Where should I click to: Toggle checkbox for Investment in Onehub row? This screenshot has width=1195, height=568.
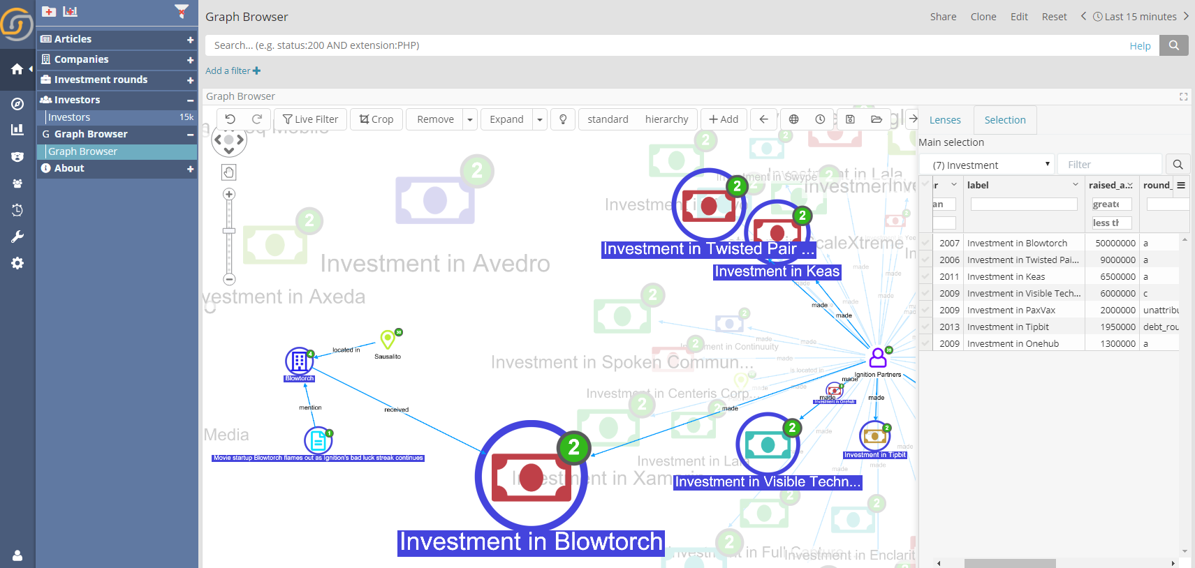tap(926, 343)
